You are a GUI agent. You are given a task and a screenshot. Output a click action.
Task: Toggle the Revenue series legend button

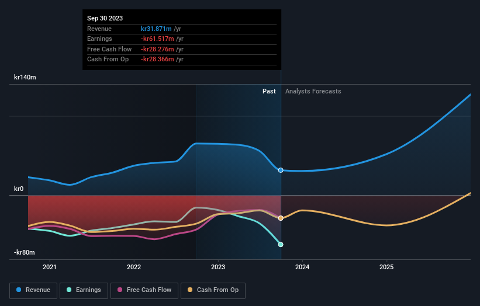pos(33,290)
